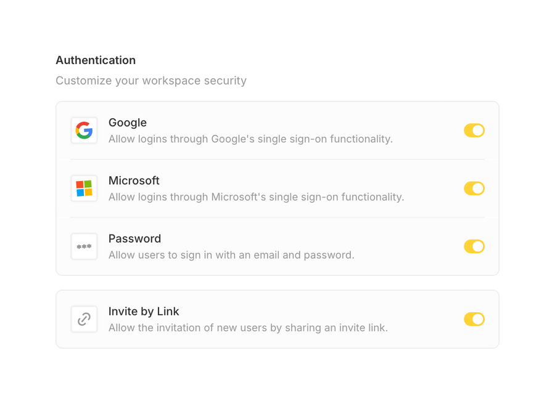This screenshot has width=555, height=404.
Task: Click the Microsoft logo icon
Action: pyautogui.click(x=84, y=188)
